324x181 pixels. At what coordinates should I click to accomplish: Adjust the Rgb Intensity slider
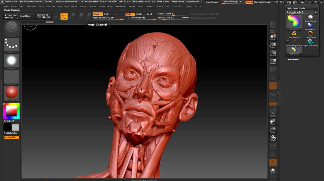coord(108,18)
